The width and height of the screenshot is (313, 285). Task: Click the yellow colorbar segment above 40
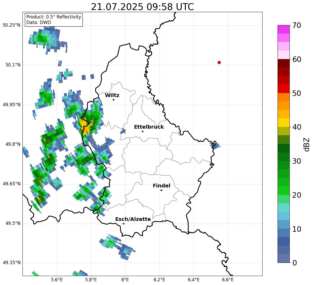[283, 123]
